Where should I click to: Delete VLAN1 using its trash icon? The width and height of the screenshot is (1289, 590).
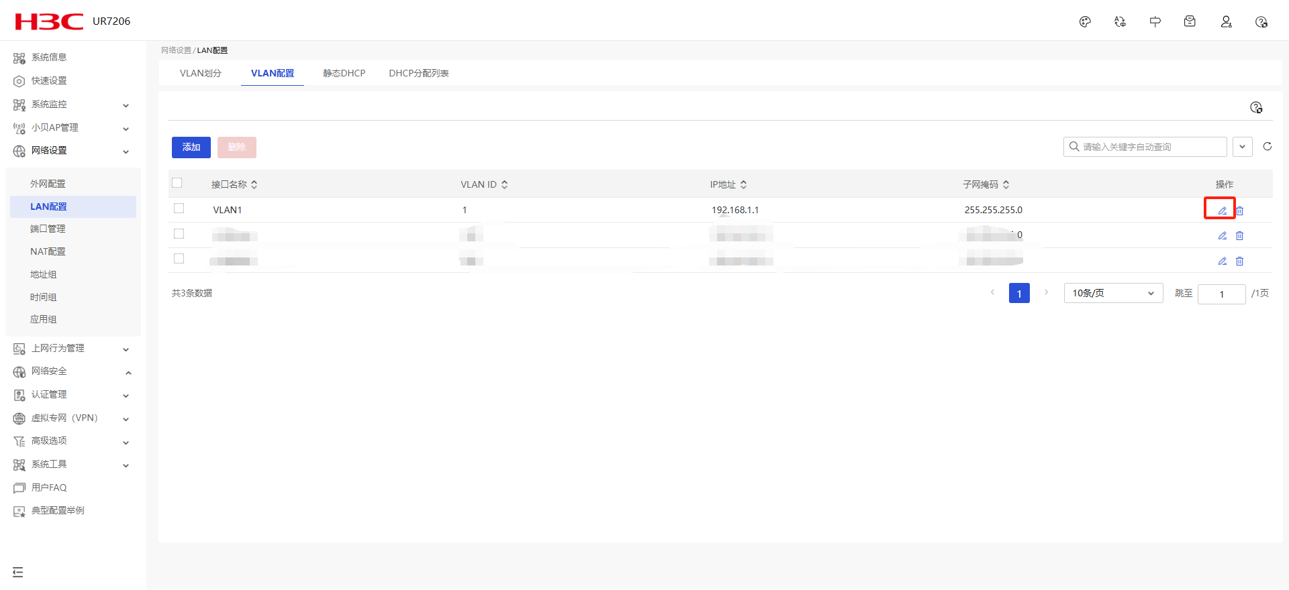point(1240,211)
